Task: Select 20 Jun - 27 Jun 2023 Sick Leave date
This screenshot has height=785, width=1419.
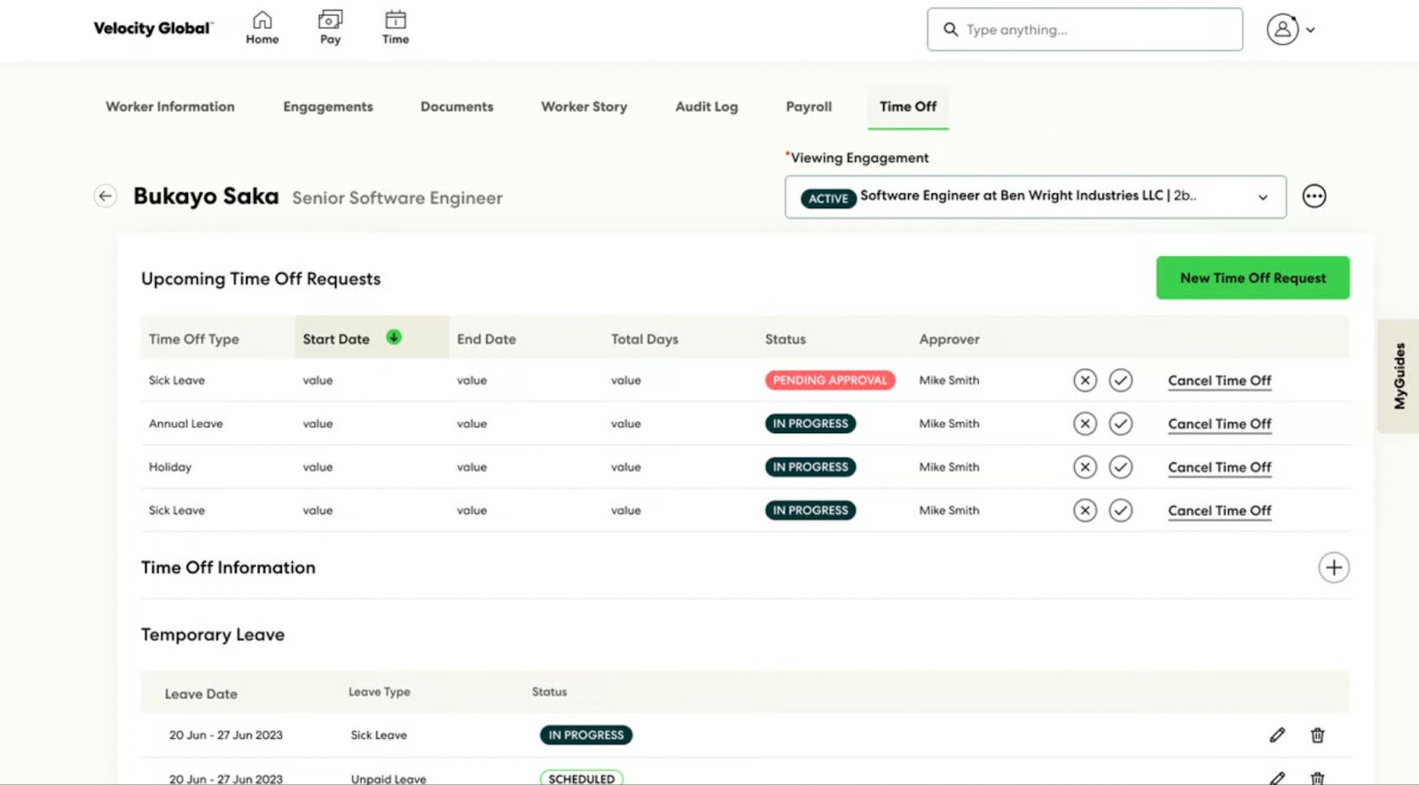Action: [226, 735]
